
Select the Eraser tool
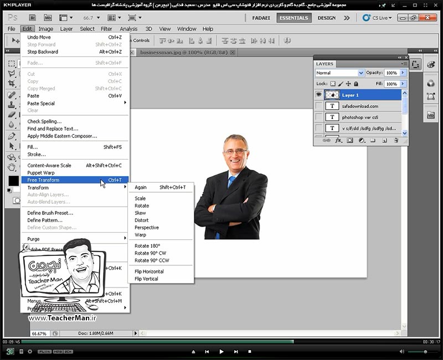pyautogui.click(x=11, y=115)
